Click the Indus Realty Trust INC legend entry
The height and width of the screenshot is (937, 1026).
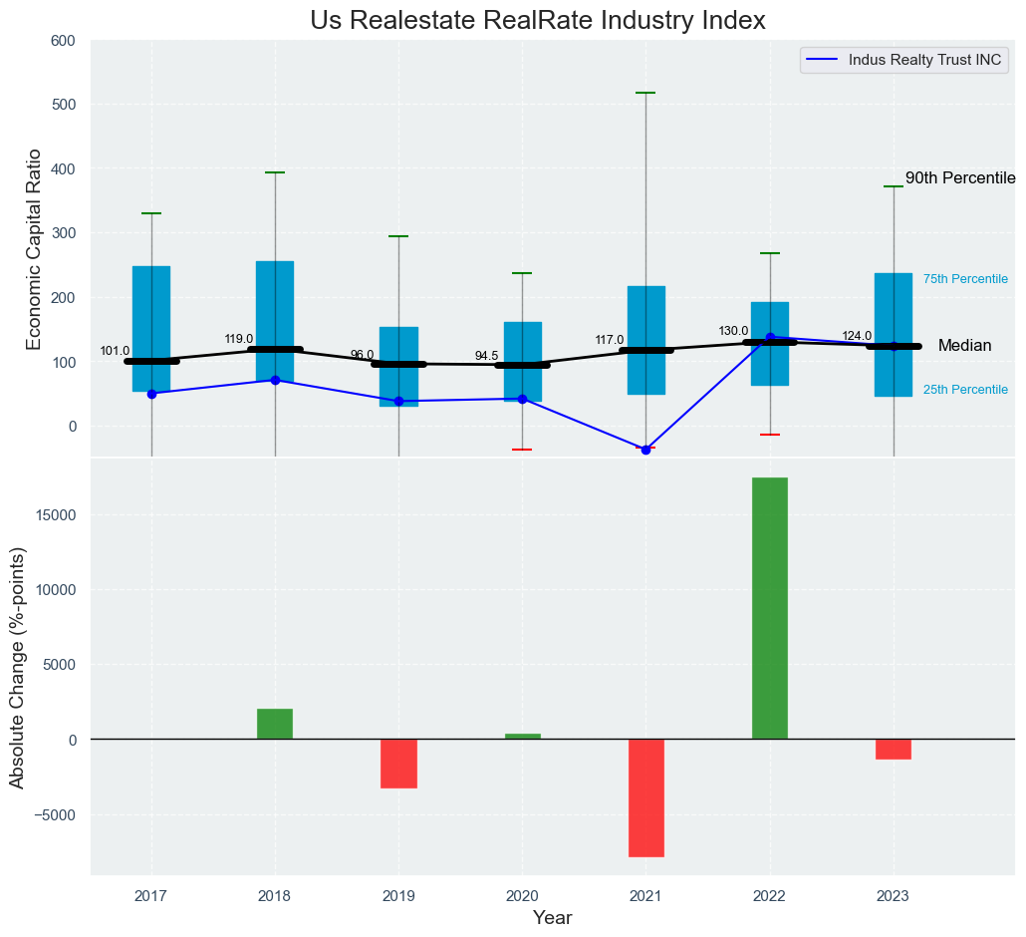click(924, 60)
